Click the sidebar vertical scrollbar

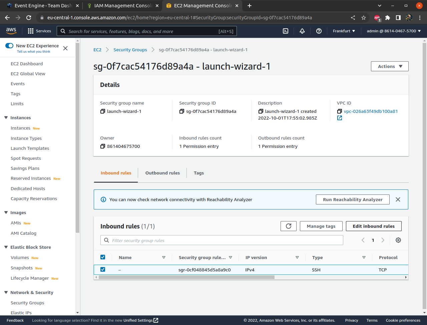[x=77, y=138]
